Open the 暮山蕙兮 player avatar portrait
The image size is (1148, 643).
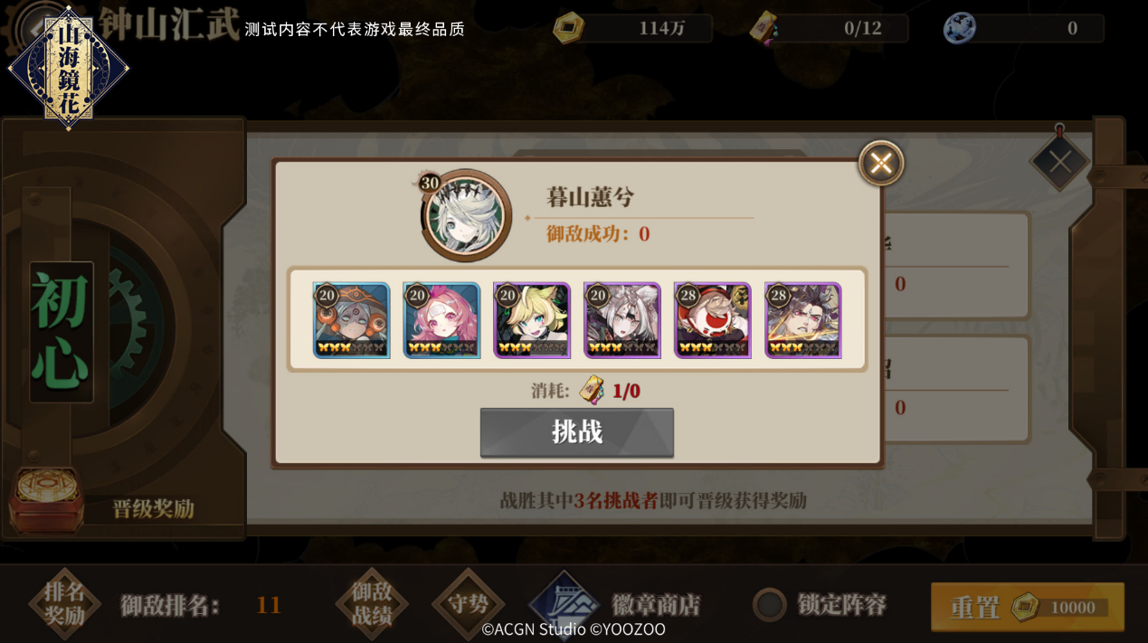point(466,215)
